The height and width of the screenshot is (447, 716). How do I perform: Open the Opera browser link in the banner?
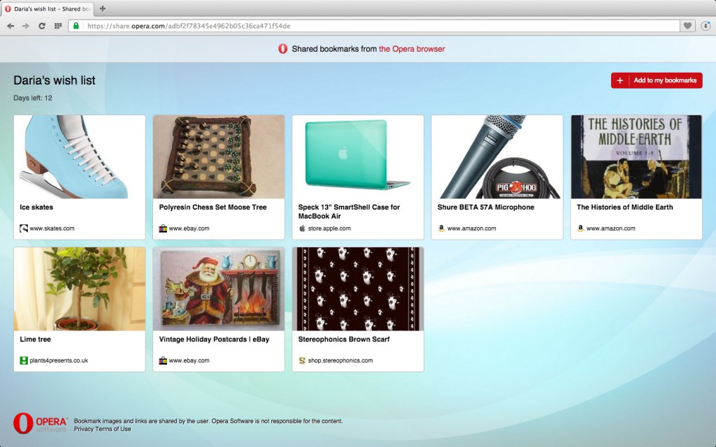(x=412, y=50)
